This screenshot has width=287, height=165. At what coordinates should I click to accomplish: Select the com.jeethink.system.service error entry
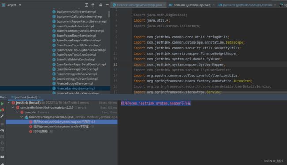tap(61, 127)
